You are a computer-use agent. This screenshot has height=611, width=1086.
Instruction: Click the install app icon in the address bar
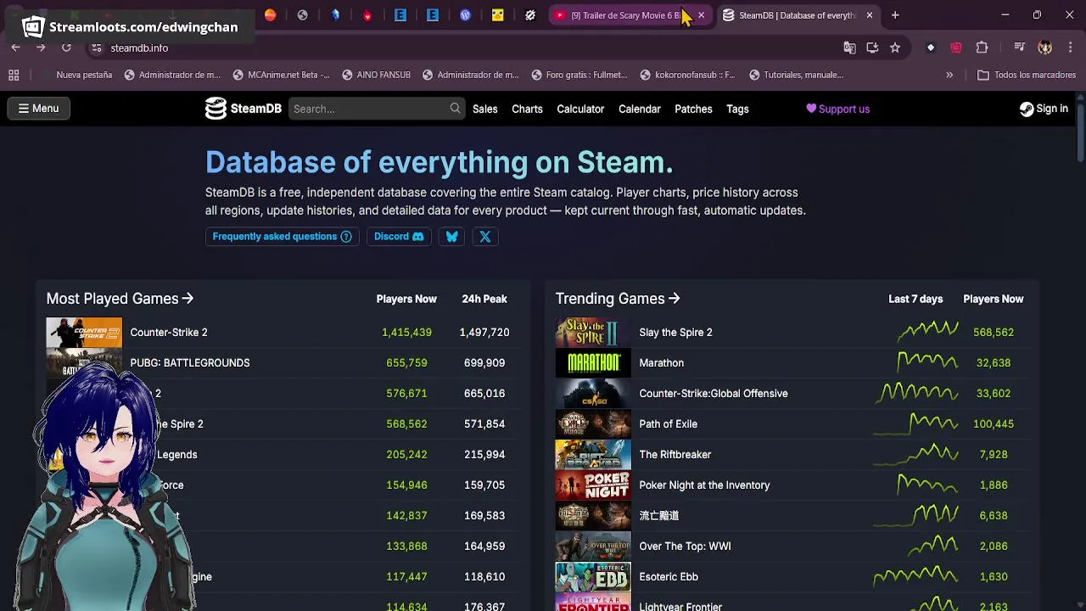click(872, 48)
